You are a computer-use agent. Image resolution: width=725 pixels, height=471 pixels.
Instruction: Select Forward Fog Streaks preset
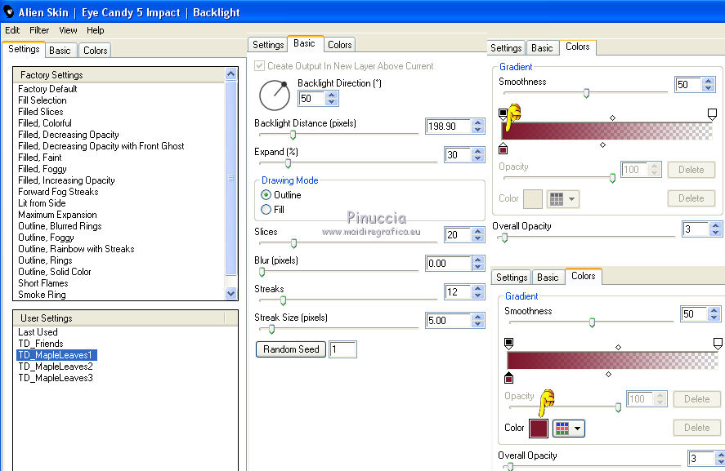pyautogui.click(x=58, y=192)
